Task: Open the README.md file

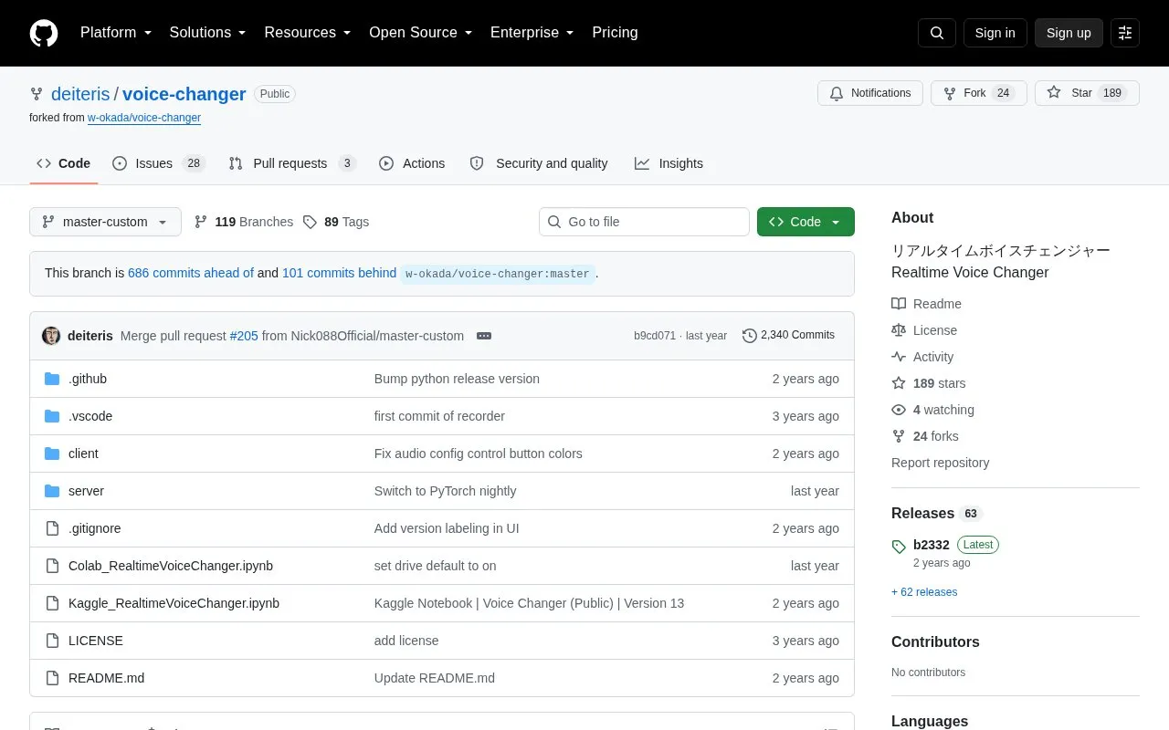Action: (106, 678)
